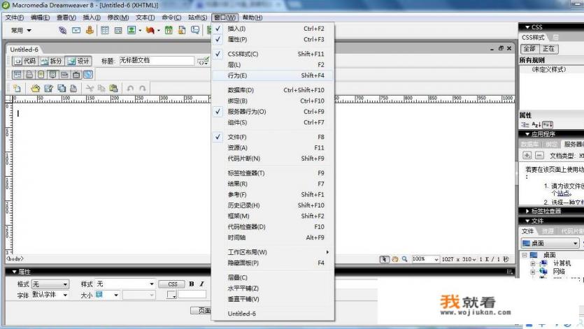Click the CSS button in properties panel
This screenshot has width=584, height=329.
click(x=171, y=284)
